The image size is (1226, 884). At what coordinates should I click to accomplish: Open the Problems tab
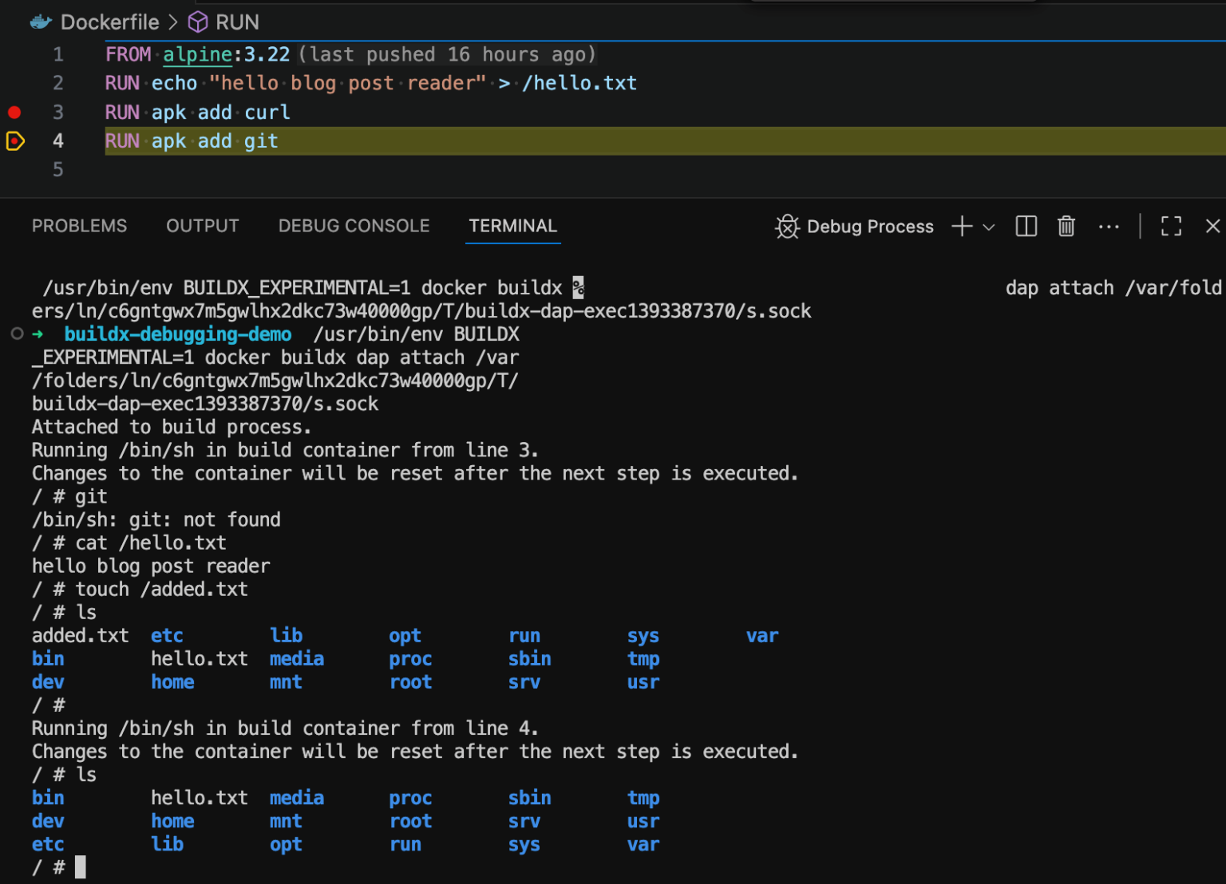(79, 226)
